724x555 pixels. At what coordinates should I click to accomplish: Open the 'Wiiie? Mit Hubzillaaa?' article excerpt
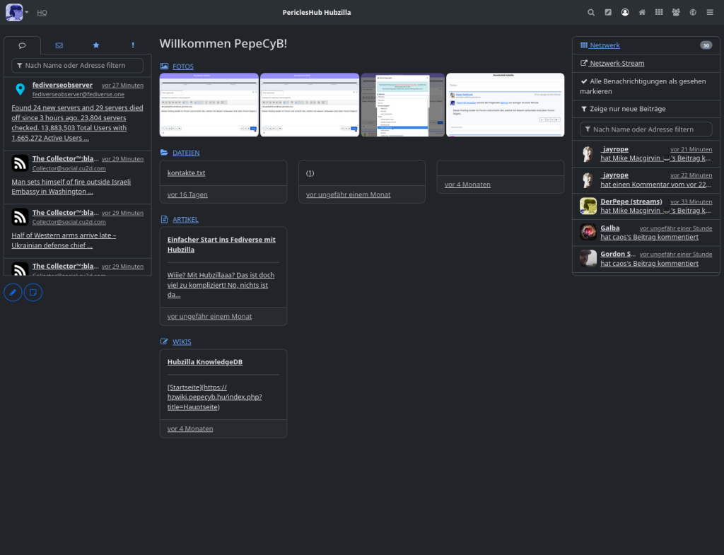(221, 285)
